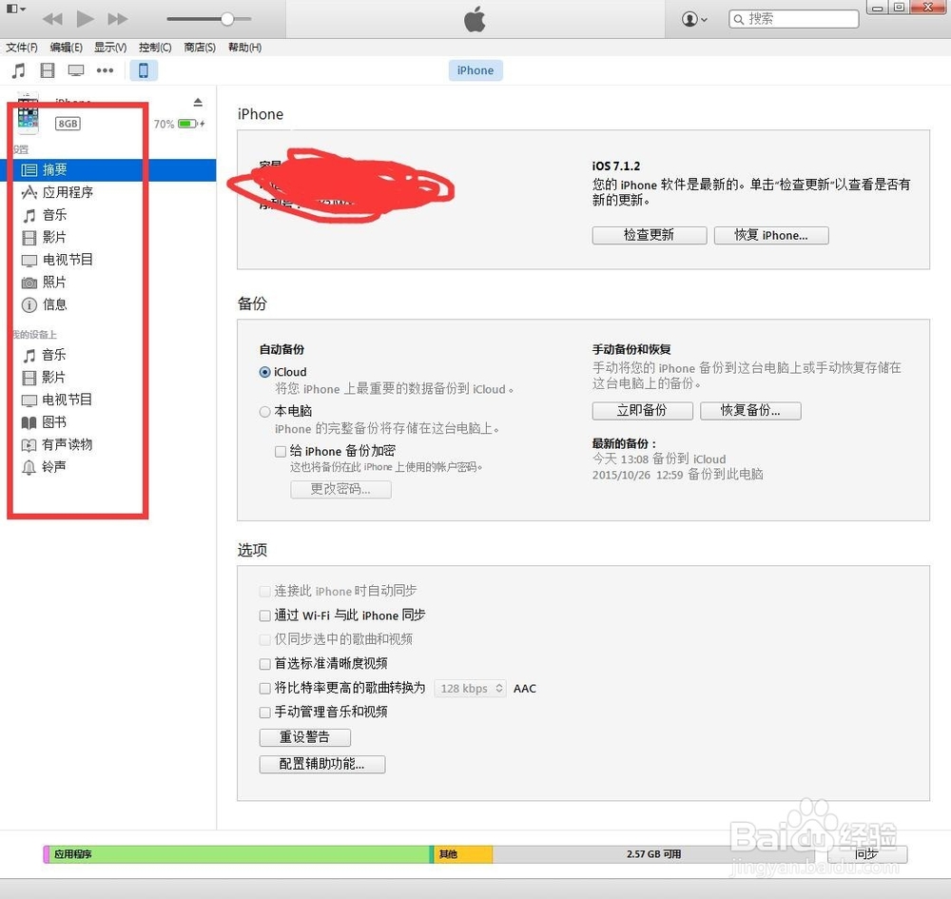Viewport: 951px width, 899px height.
Task: Show more libraries via three-dots icon
Action: [105, 70]
